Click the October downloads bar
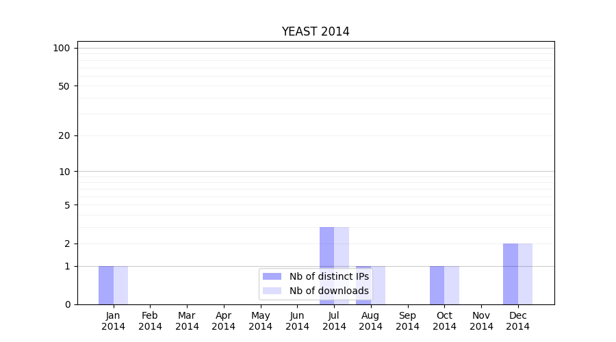This screenshot has height=342, width=616. 452,285
